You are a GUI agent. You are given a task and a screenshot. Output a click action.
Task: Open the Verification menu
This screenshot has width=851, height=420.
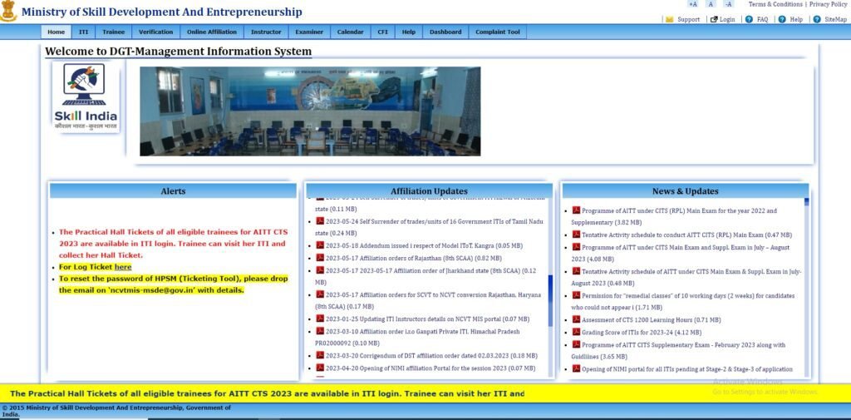(x=155, y=32)
